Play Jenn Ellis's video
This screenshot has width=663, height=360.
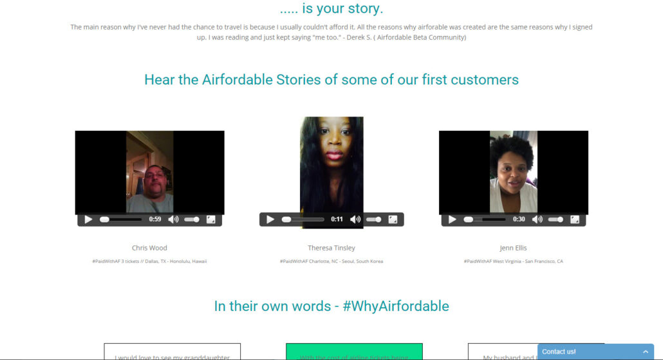(452, 220)
